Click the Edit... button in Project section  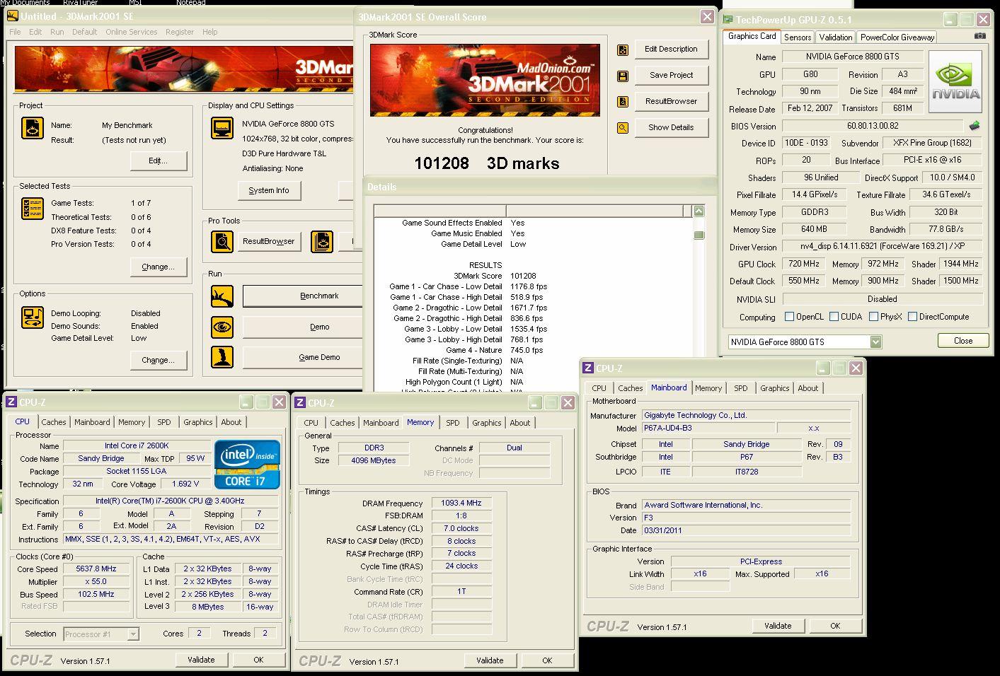159,161
